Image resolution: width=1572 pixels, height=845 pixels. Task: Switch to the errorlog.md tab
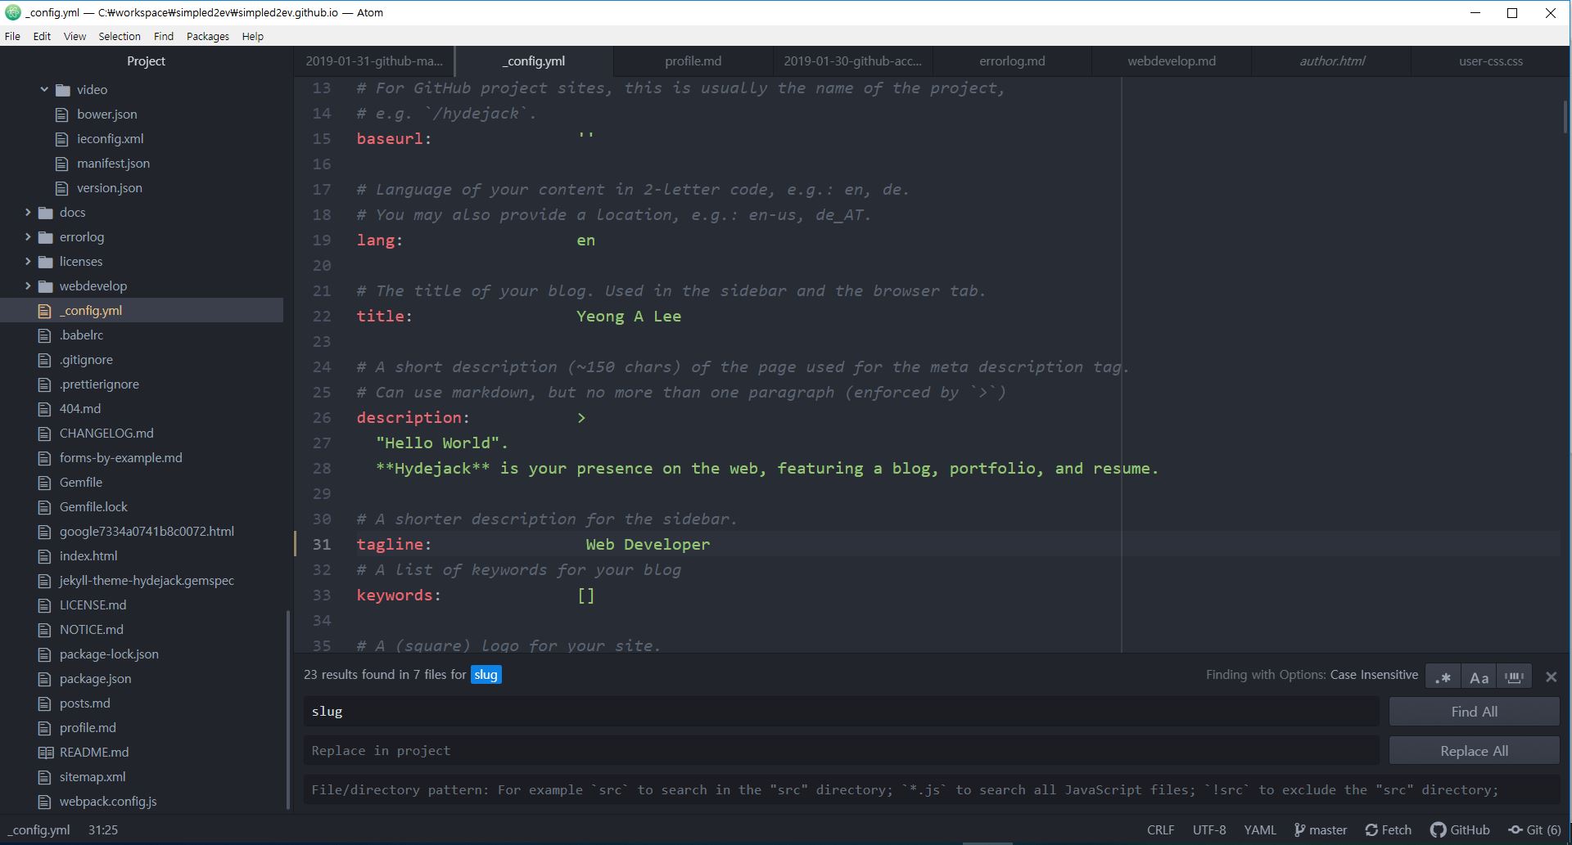(x=1012, y=61)
